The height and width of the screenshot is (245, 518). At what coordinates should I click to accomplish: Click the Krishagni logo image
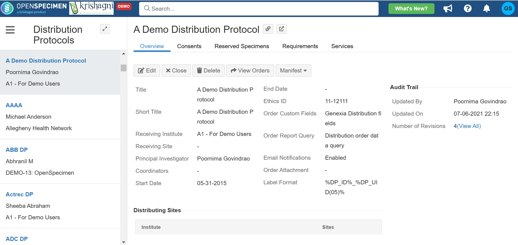tap(91, 8)
